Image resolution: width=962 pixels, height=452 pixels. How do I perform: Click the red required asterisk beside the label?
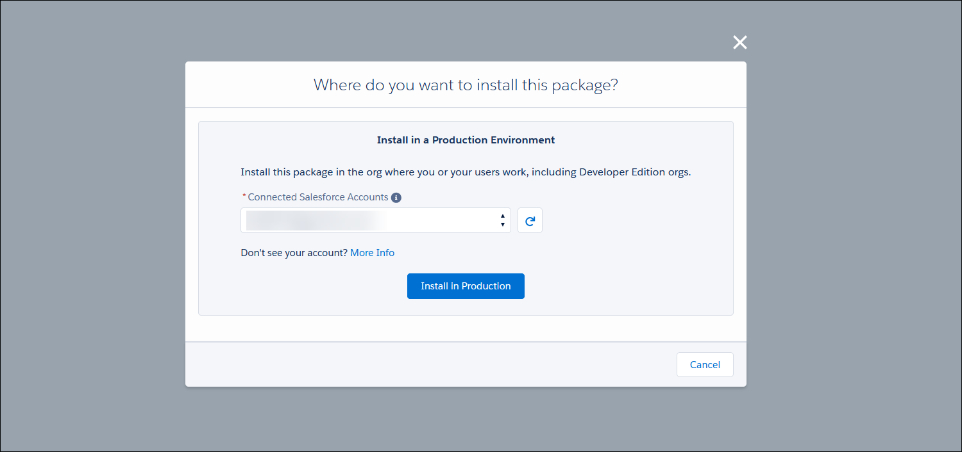click(244, 196)
